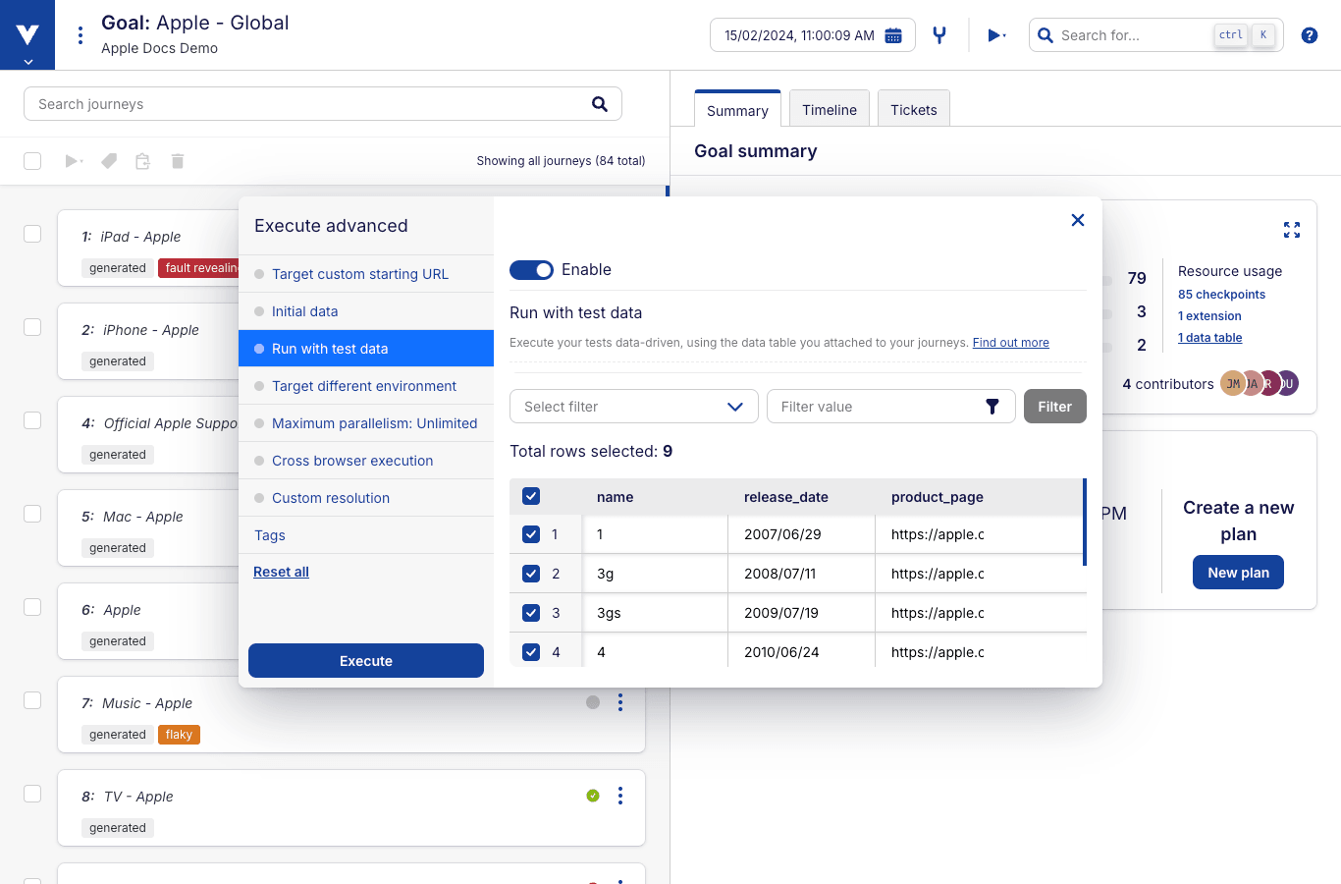Uncheck row 3 in the test data table
The height and width of the screenshot is (884, 1341).
(x=530, y=612)
